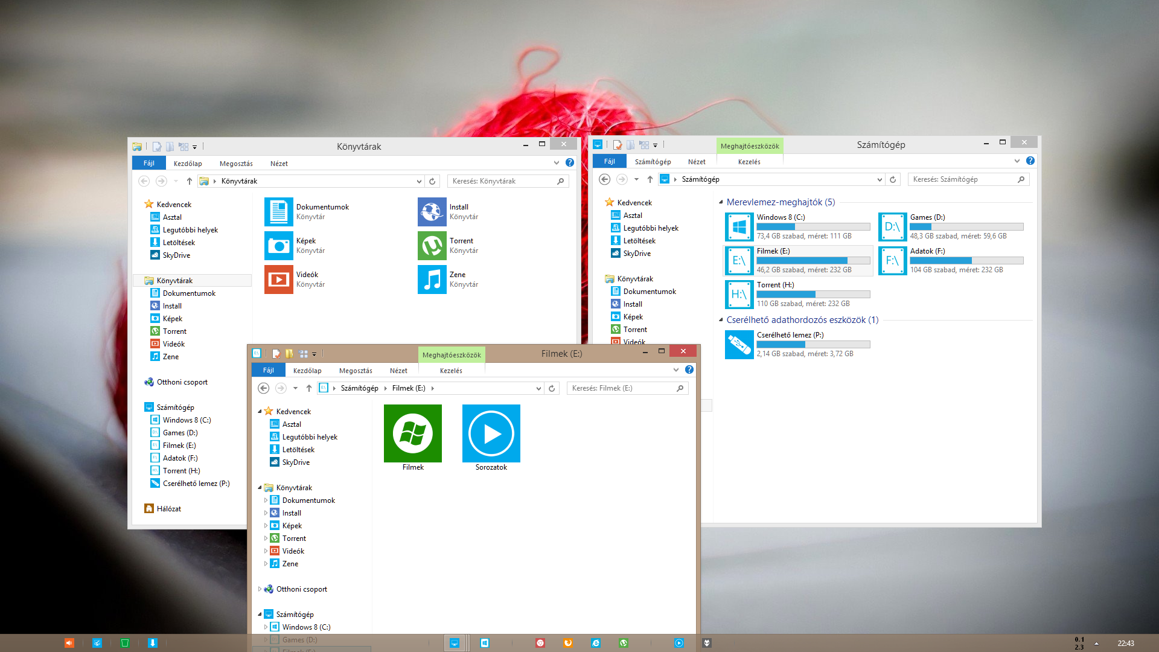Click Számítógép breadcrumb in Filmek (E:) address
Image resolution: width=1159 pixels, height=652 pixels.
[x=359, y=388]
